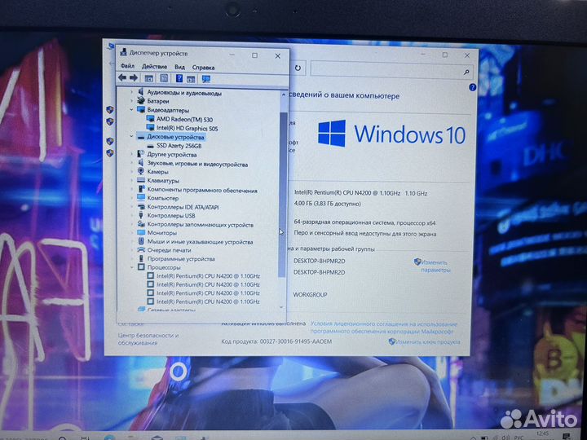Click the Батареи category icon
This screenshot has height=440, width=587.
tap(141, 101)
